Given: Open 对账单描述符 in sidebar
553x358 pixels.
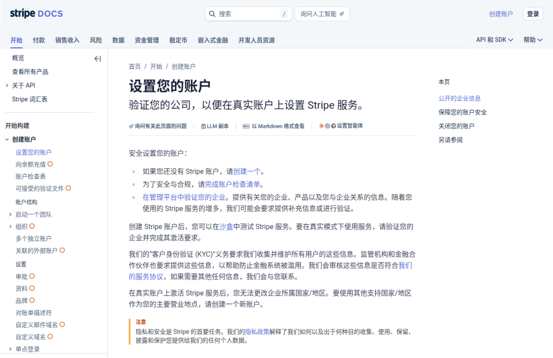Looking at the screenshot, I should pos(33,313).
